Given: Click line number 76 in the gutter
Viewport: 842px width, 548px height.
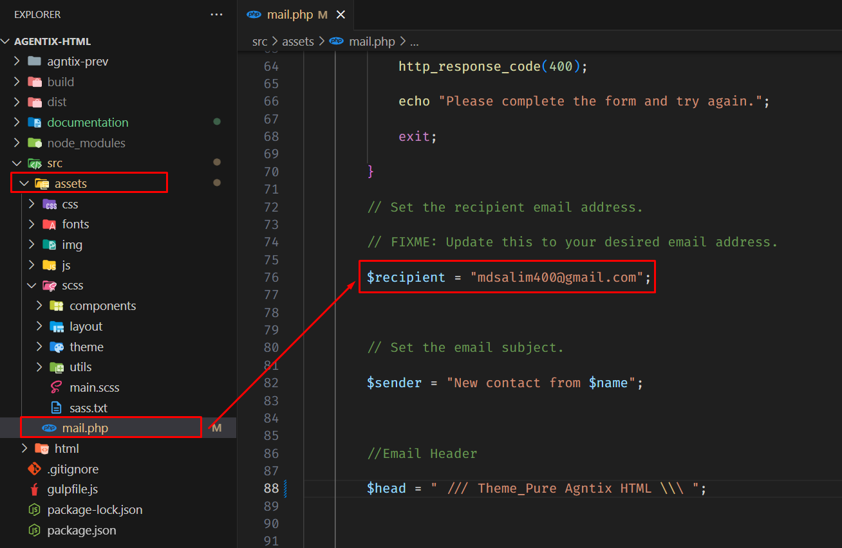Looking at the screenshot, I should [x=271, y=277].
